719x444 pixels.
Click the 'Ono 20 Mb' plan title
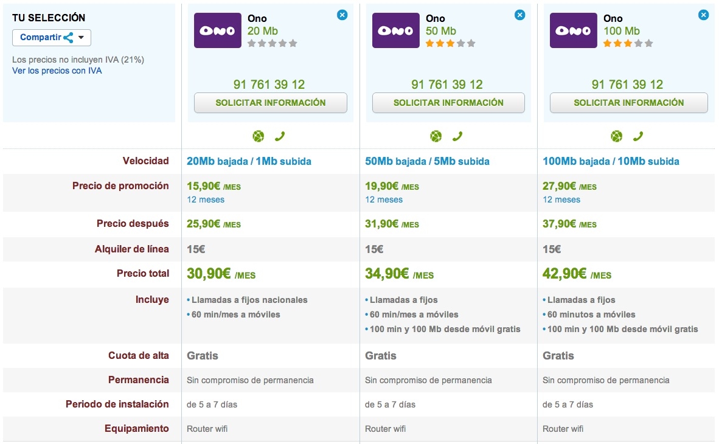tap(263, 25)
